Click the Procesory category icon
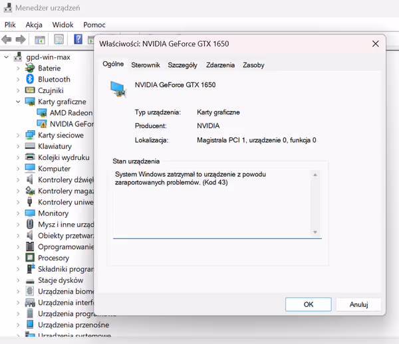The image size is (399, 344). (30, 258)
